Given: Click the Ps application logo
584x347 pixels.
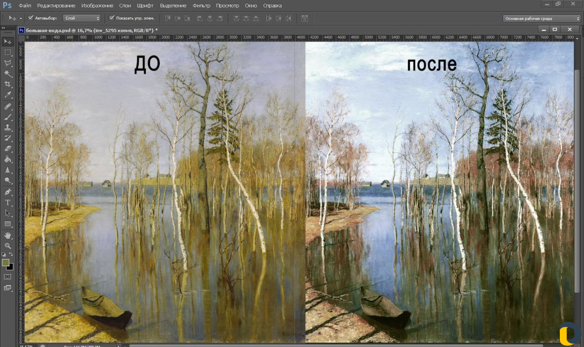Looking at the screenshot, I should [7, 5].
